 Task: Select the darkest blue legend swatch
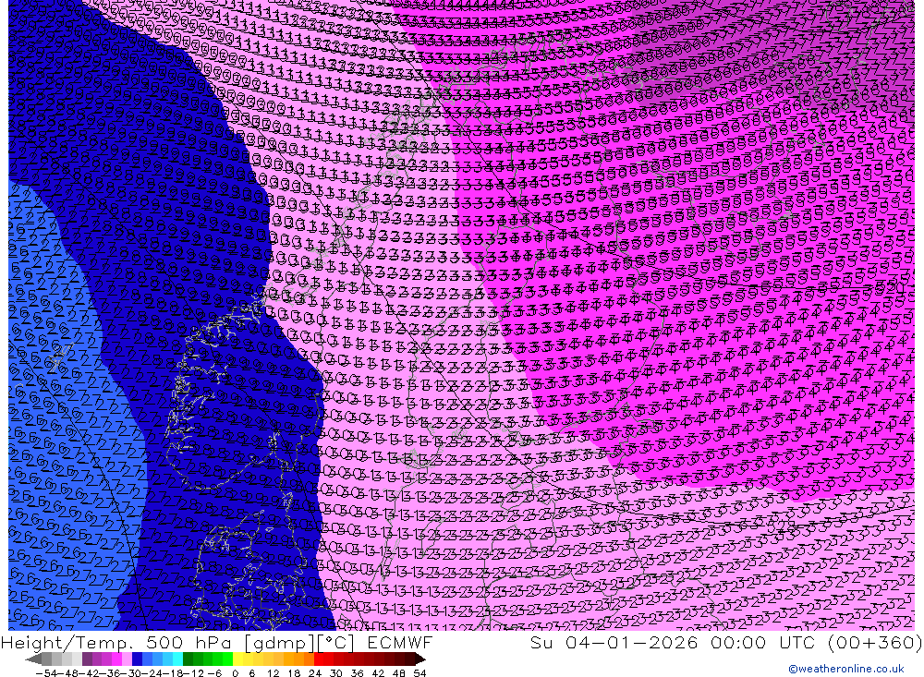click(x=138, y=659)
